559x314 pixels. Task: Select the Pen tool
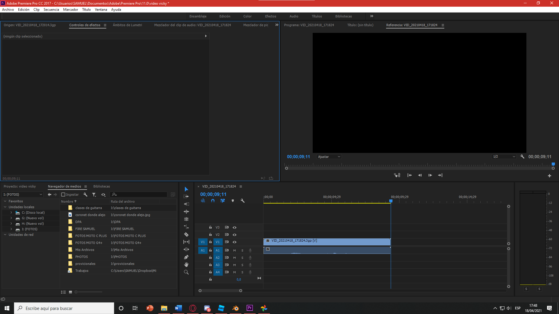[x=186, y=257]
